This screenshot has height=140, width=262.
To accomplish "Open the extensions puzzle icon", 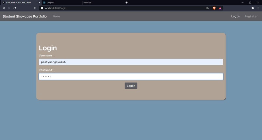I will (253, 8).
